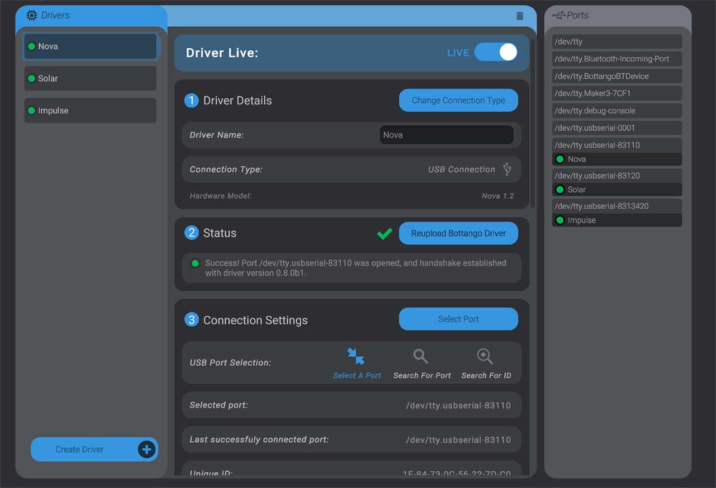This screenshot has width=716, height=488.
Task: Select port /dev/tty.debug-console
Action: coord(617,111)
